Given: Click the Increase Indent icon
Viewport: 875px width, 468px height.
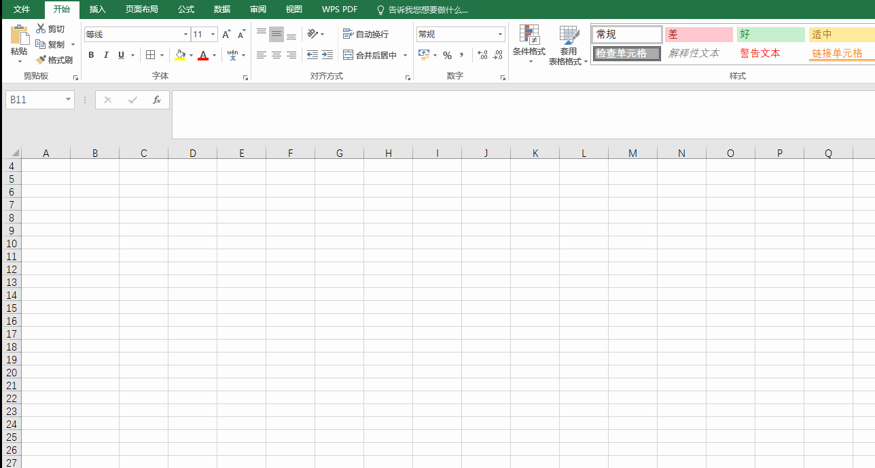Looking at the screenshot, I should point(327,55).
